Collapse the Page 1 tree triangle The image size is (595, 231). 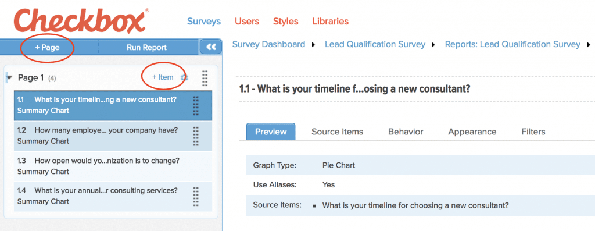pyautogui.click(x=9, y=78)
